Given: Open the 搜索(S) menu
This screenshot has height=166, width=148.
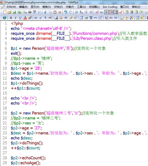Looking at the screenshot, I should tap(47, 7).
